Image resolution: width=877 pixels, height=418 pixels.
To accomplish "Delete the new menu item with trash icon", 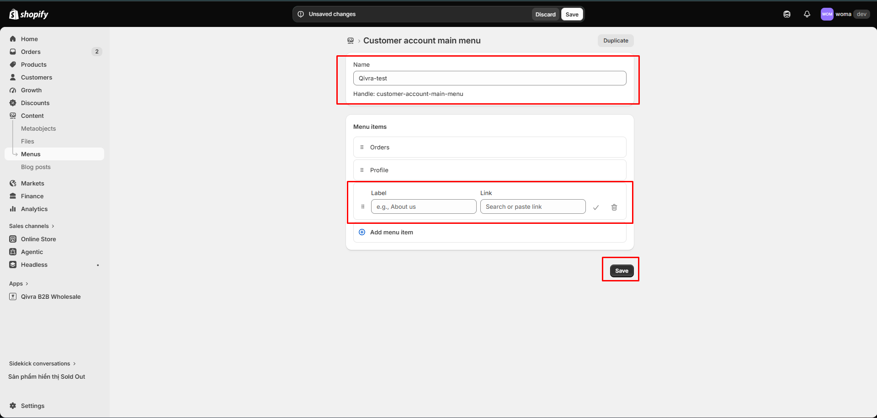I will [614, 207].
